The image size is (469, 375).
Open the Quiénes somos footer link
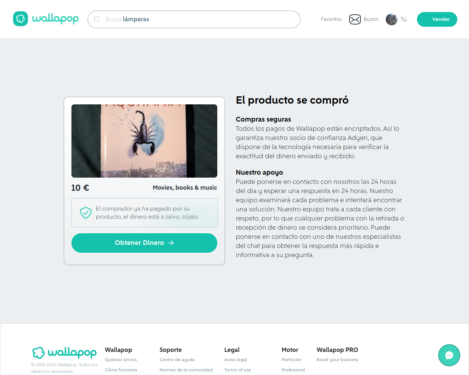(x=121, y=360)
